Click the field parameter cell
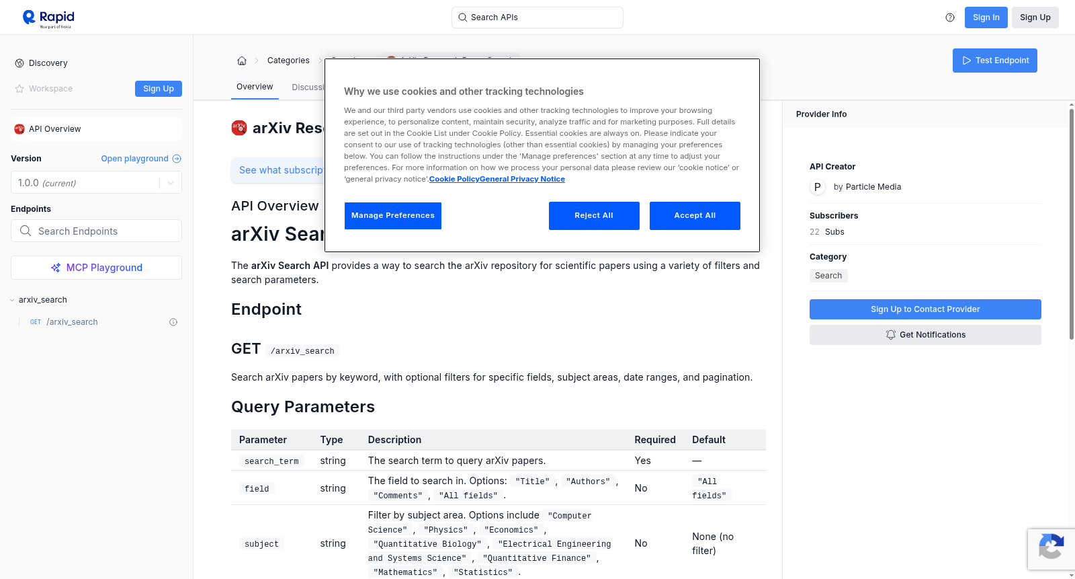Screen dimensions: 1075x579 point(257,489)
